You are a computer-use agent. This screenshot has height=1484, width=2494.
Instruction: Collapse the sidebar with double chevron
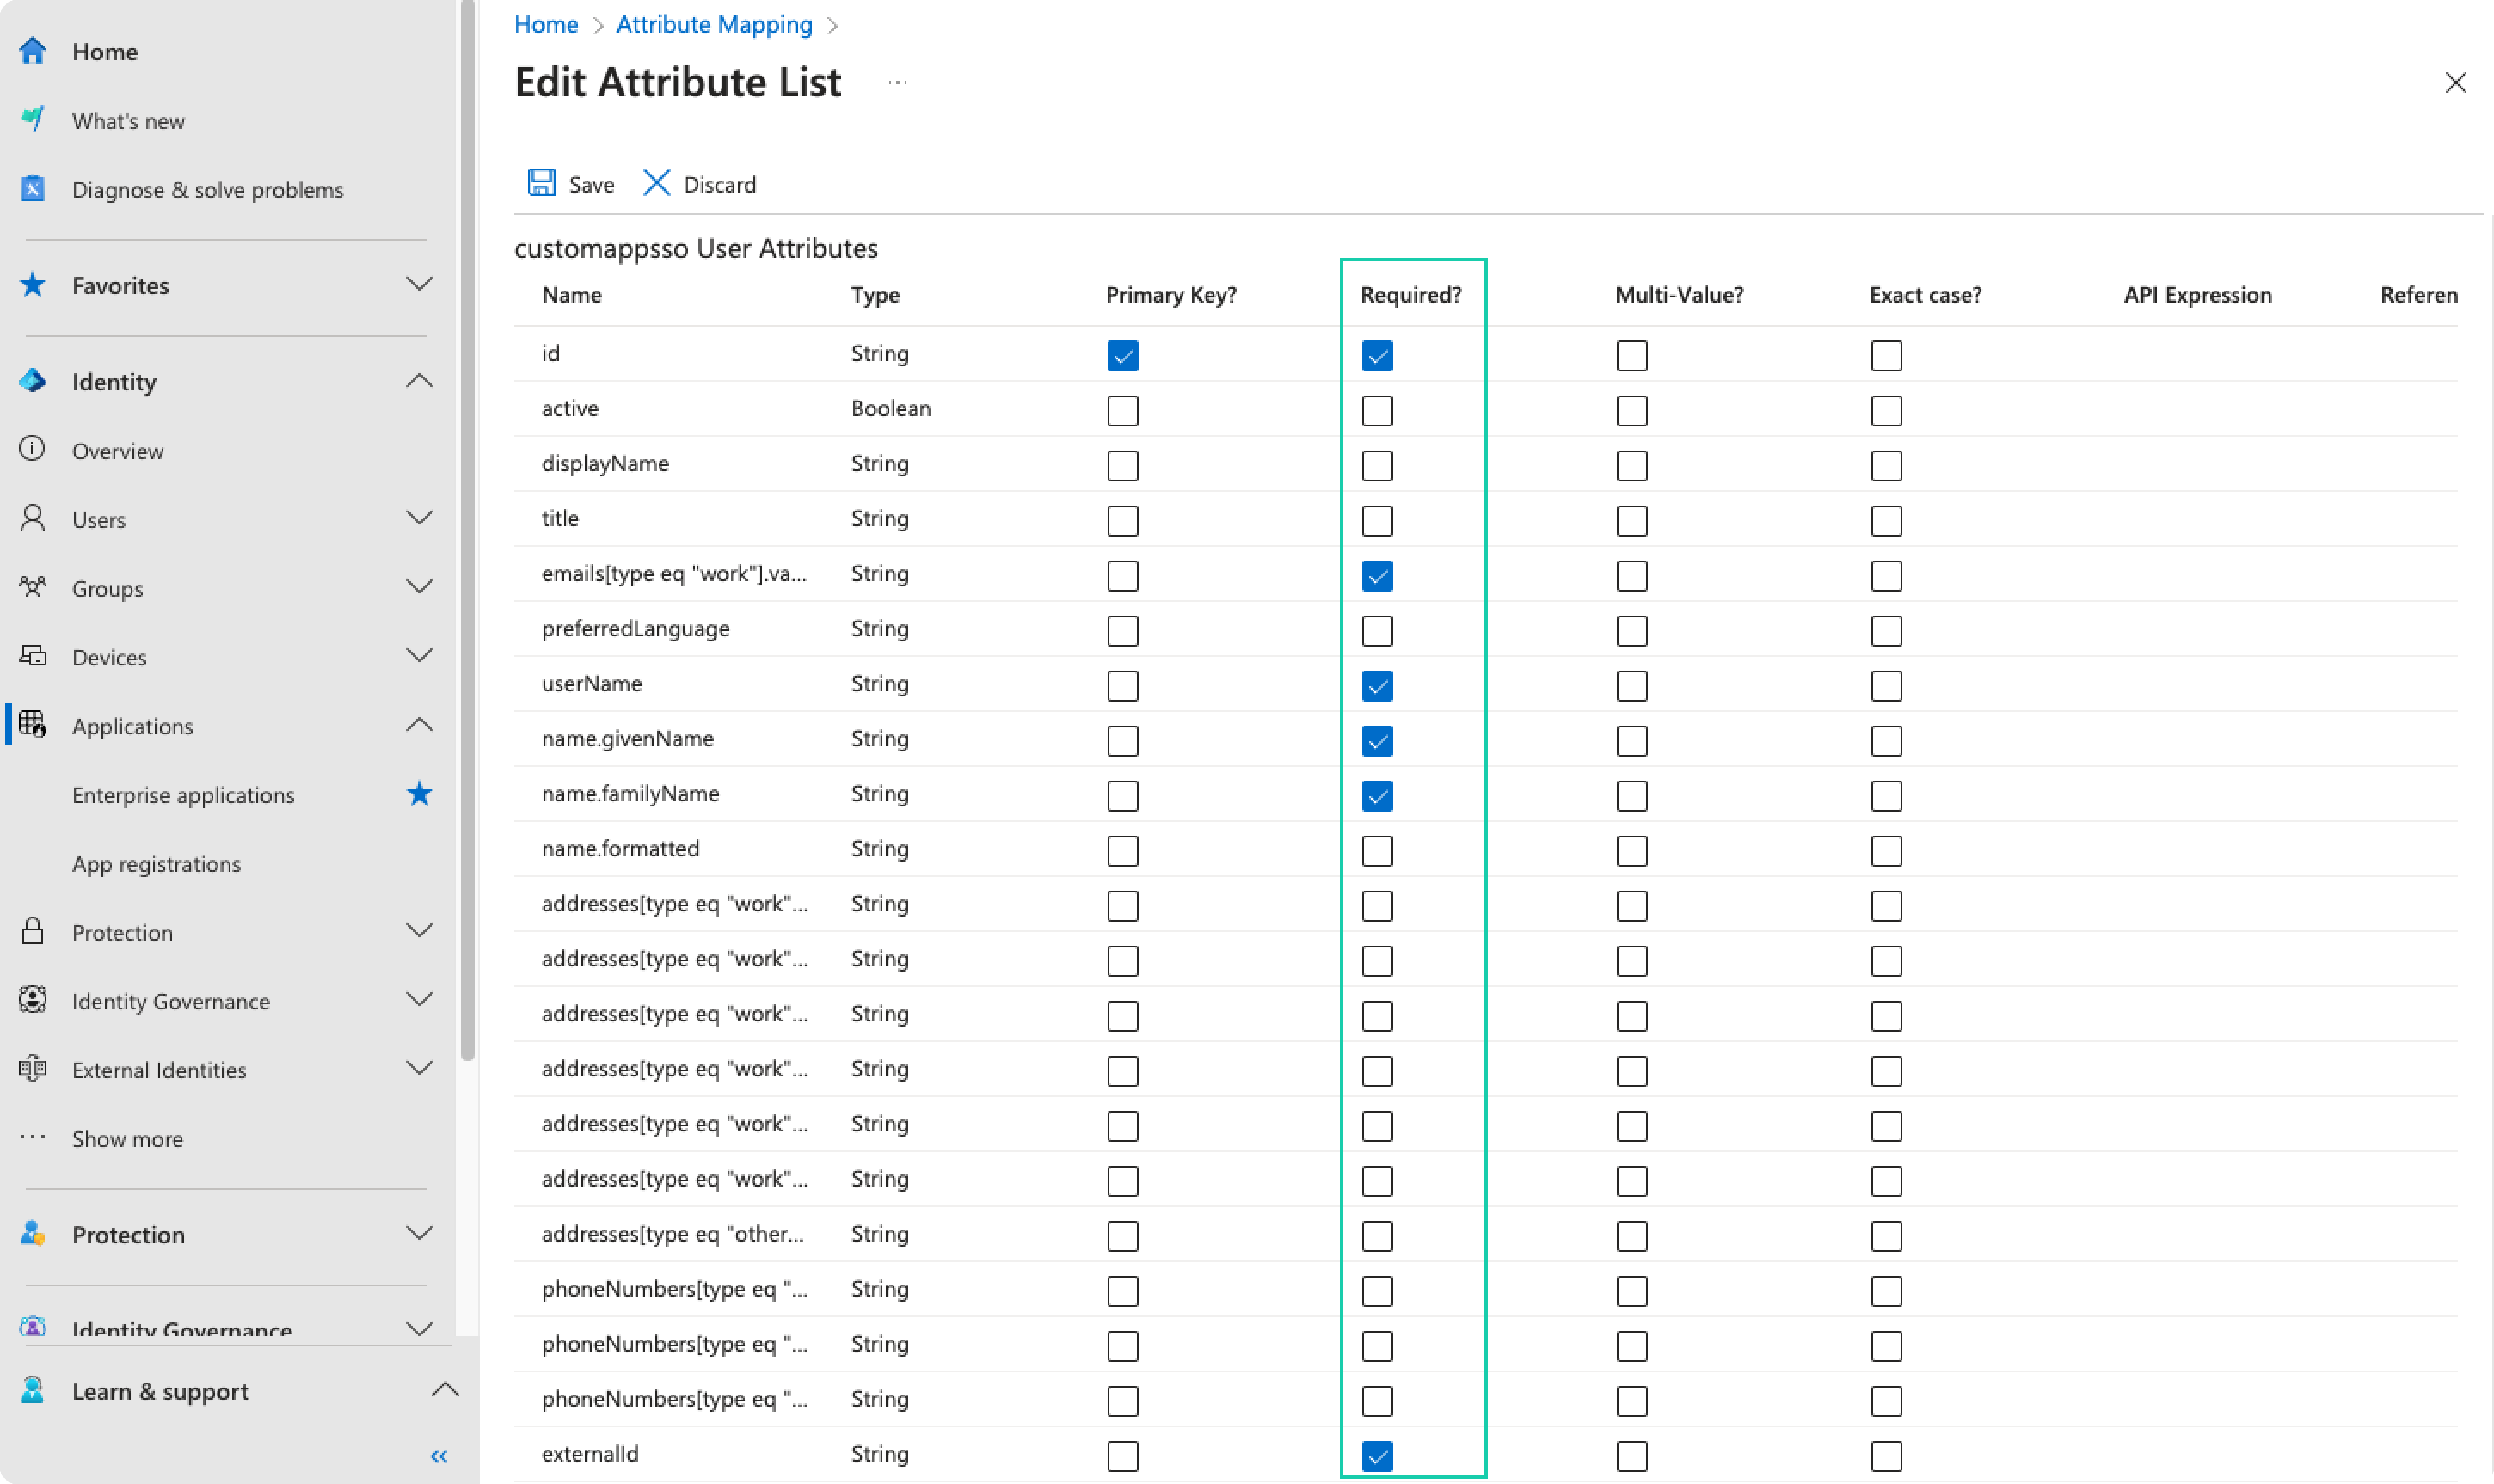[x=439, y=1456]
